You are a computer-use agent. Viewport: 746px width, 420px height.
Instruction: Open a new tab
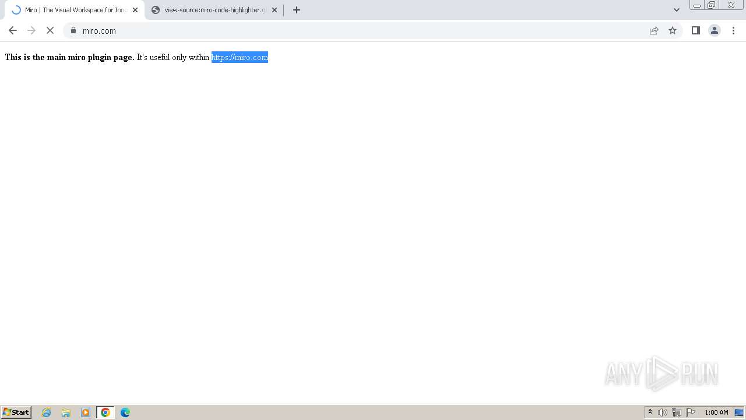pos(297,10)
